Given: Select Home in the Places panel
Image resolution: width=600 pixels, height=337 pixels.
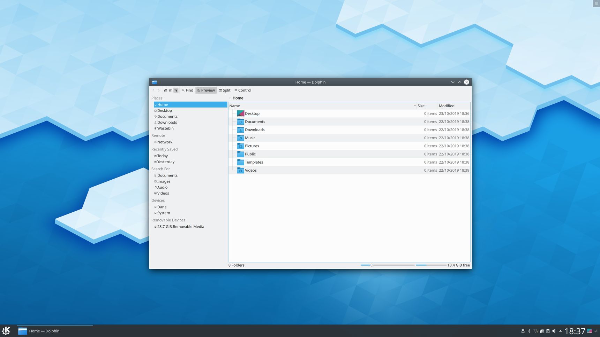Looking at the screenshot, I should click(x=190, y=104).
